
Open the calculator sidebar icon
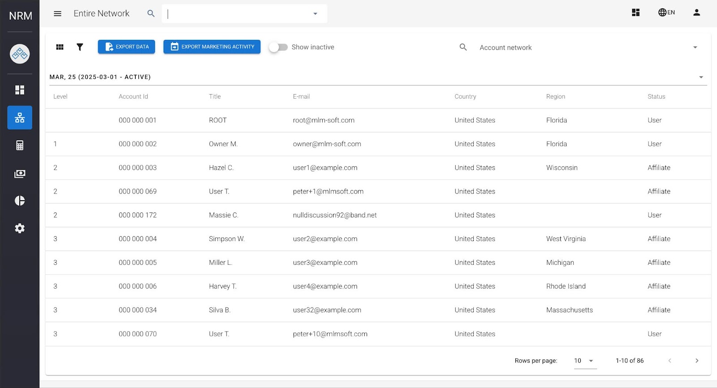point(20,146)
